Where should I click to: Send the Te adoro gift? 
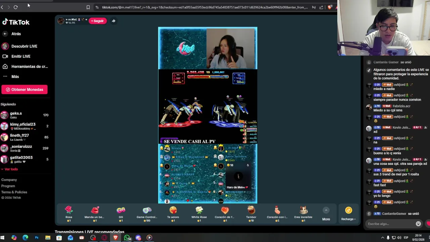point(173,213)
